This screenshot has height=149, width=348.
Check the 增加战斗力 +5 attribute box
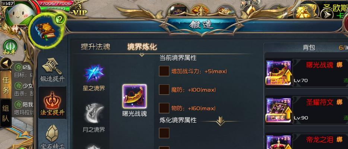[x=164, y=71]
